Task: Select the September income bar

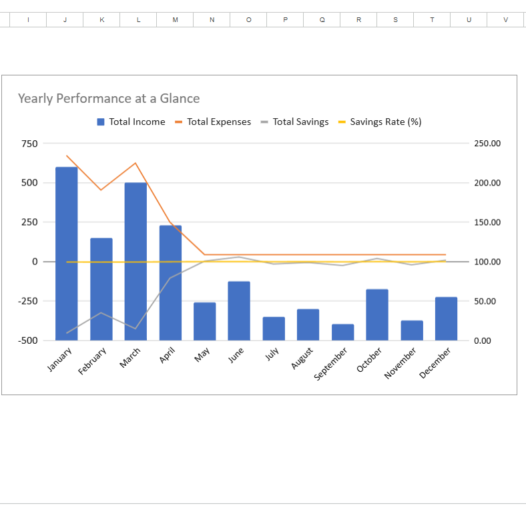Action: 343,332
